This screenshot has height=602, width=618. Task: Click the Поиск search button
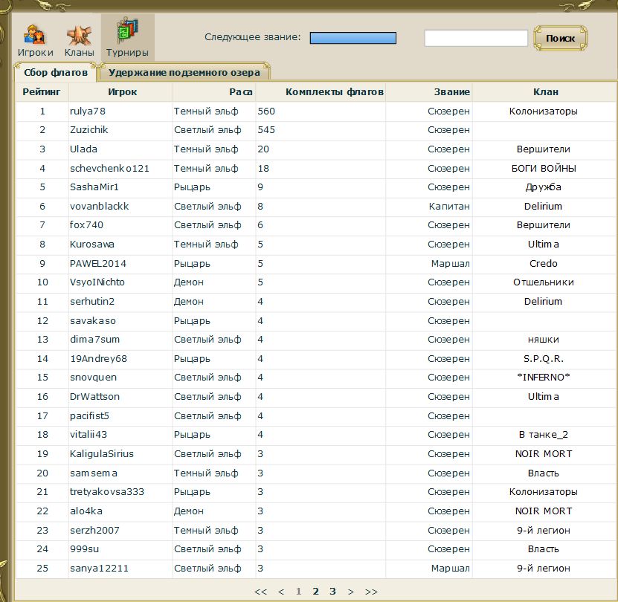click(560, 38)
